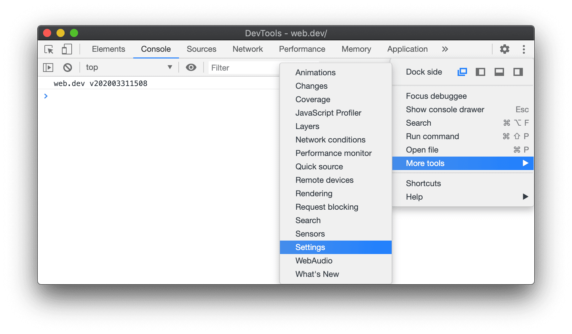Clear the console messages
Image resolution: width=572 pixels, height=334 pixels.
tap(68, 67)
